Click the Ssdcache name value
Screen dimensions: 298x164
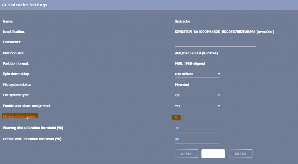click(182, 21)
